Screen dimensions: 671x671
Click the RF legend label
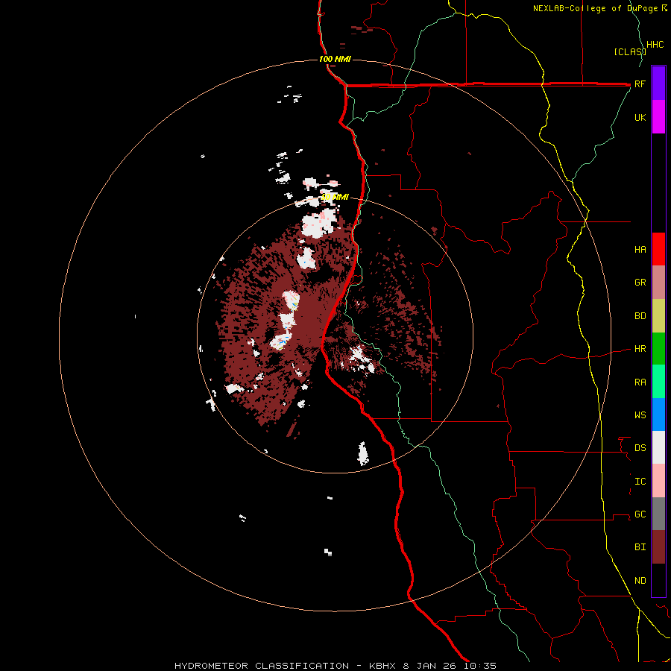[x=640, y=84]
